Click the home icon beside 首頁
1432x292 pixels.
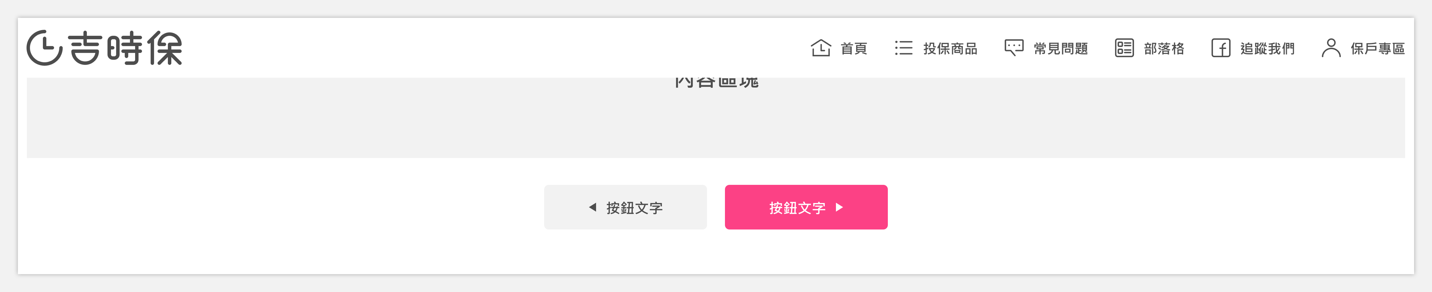point(820,48)
